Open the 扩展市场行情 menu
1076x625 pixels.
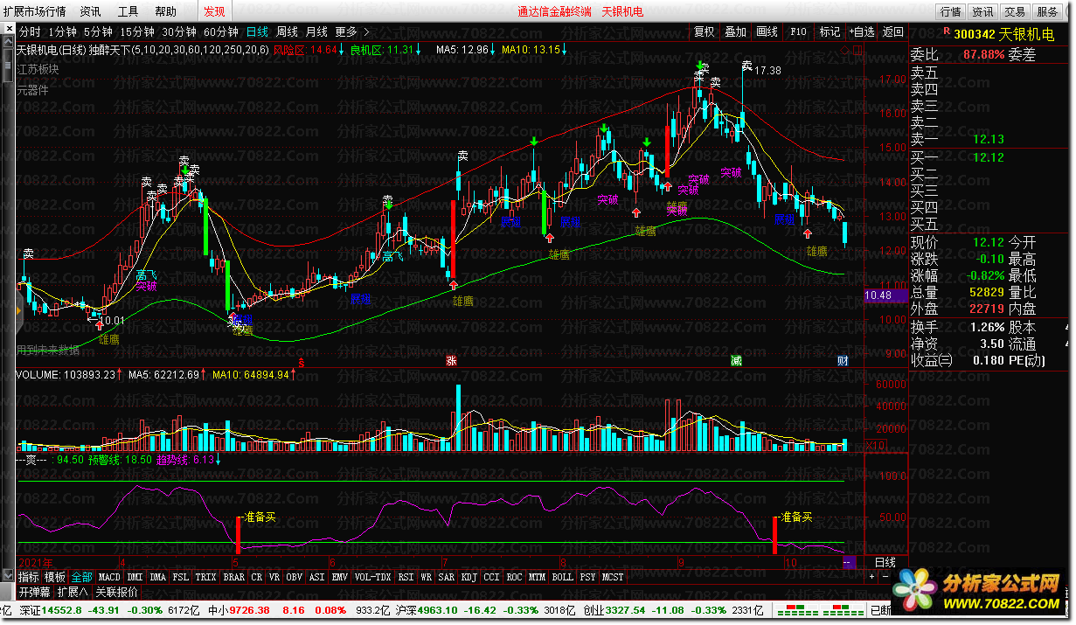tap(34, 11)
